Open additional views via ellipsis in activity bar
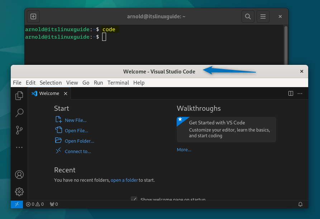The image size is (320, 219). point(19,147)
